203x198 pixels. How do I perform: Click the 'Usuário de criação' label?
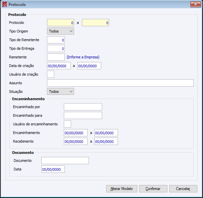click(23, 74)
